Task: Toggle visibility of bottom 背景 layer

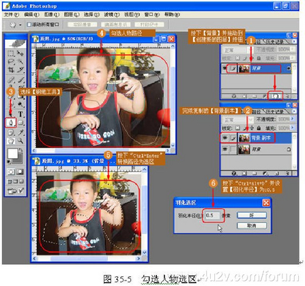Action: 224,149
